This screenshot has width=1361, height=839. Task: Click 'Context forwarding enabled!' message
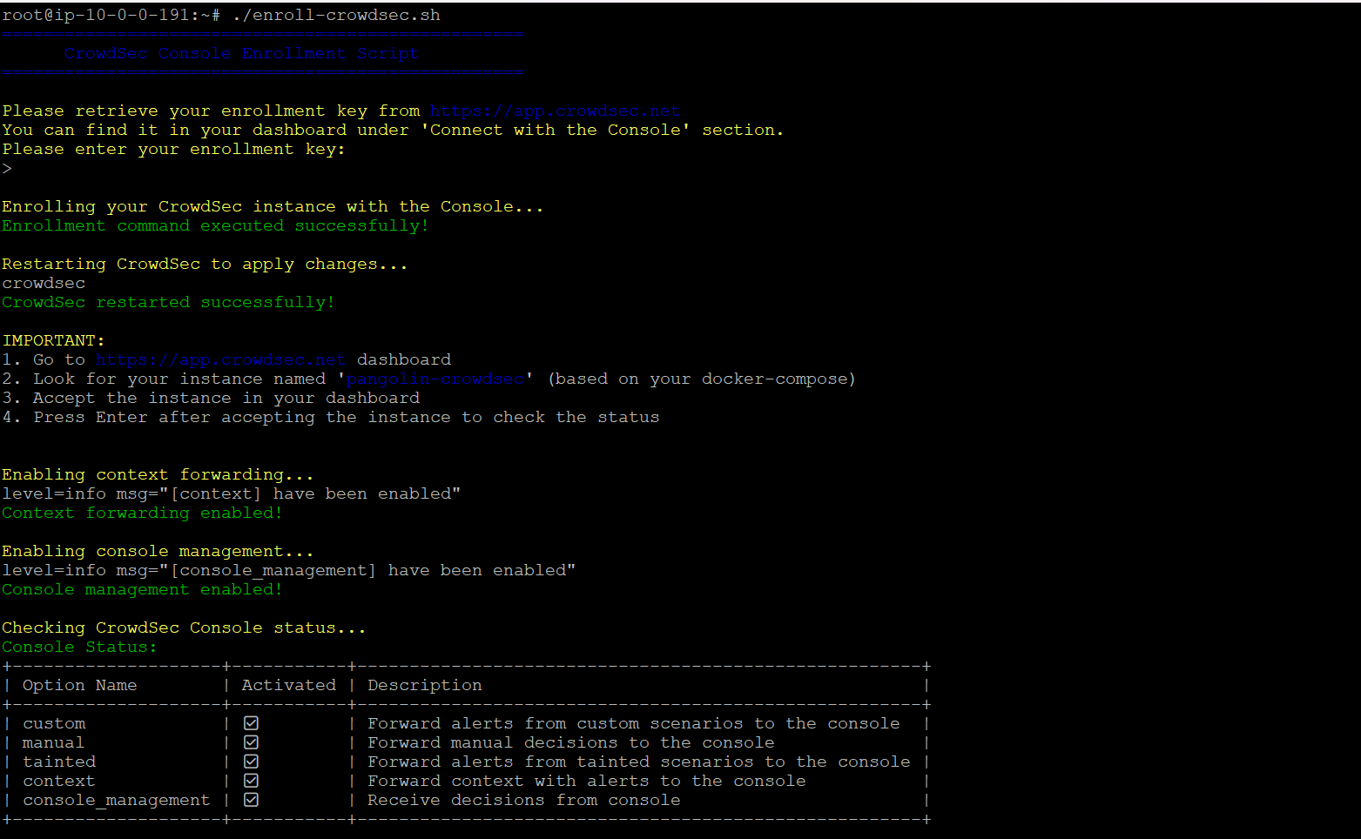(x=142, y=513)
